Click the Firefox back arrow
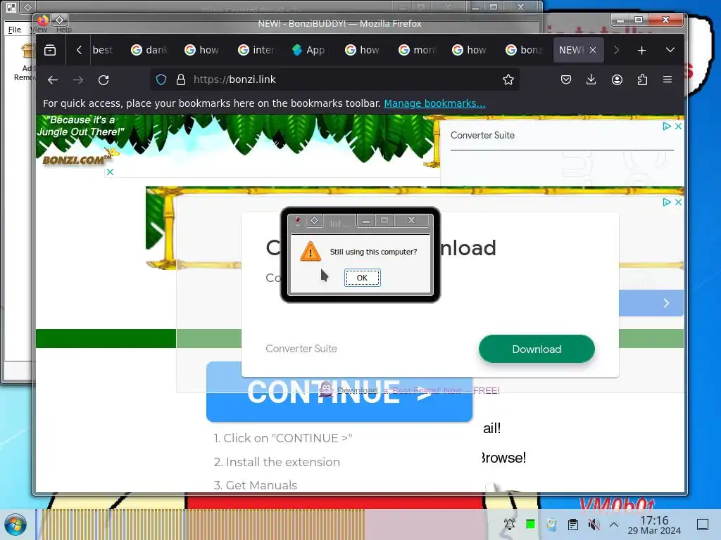Image resolution: width=721 pixels, height=540 pixels. tap(53, 80)
